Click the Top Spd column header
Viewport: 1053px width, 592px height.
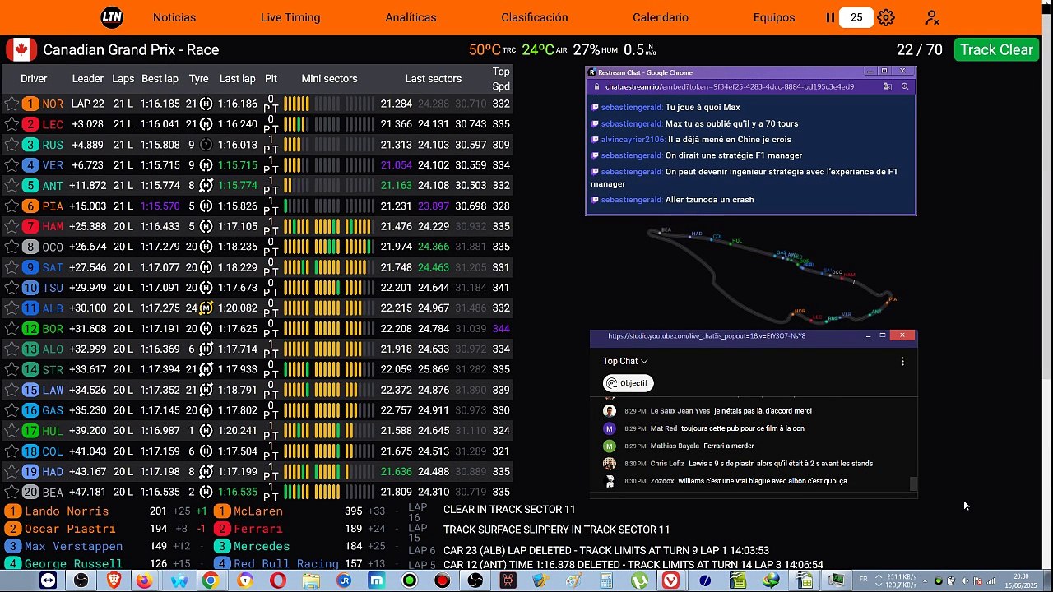click(x=501, y=79)
